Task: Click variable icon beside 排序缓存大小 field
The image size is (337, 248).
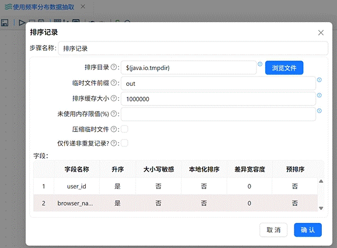Action: pos(319,95)
